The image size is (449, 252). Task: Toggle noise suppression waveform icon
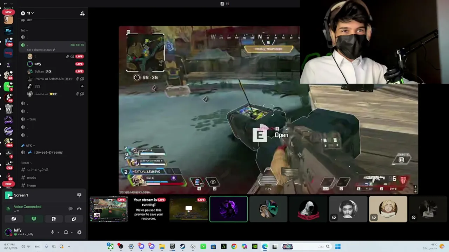(x=71, y=209)
